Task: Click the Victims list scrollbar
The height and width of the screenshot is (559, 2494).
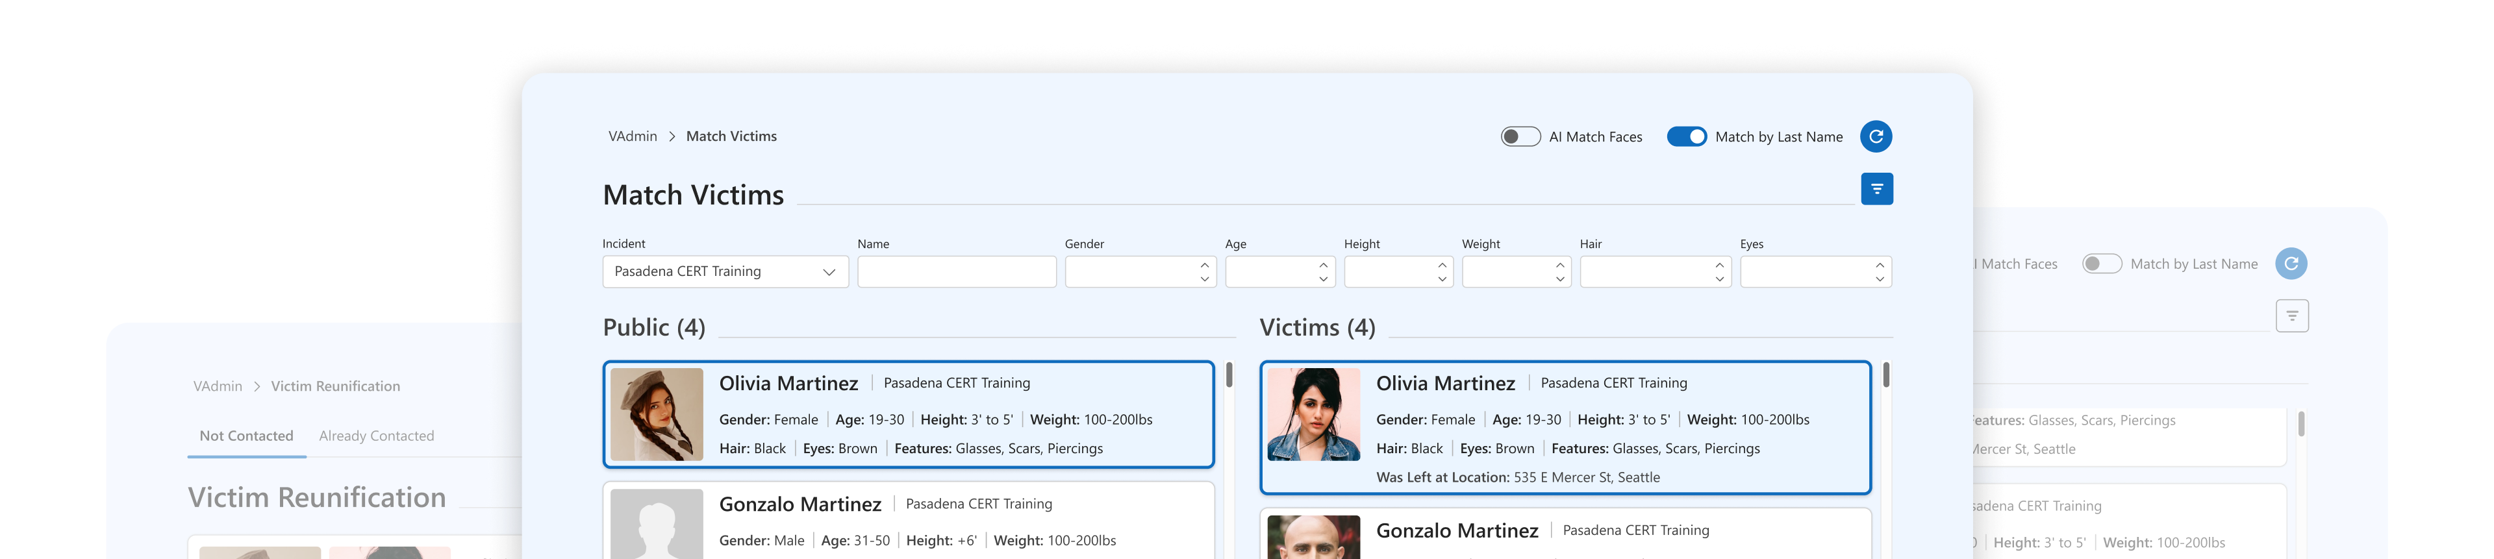Action: click(1886, 374)
